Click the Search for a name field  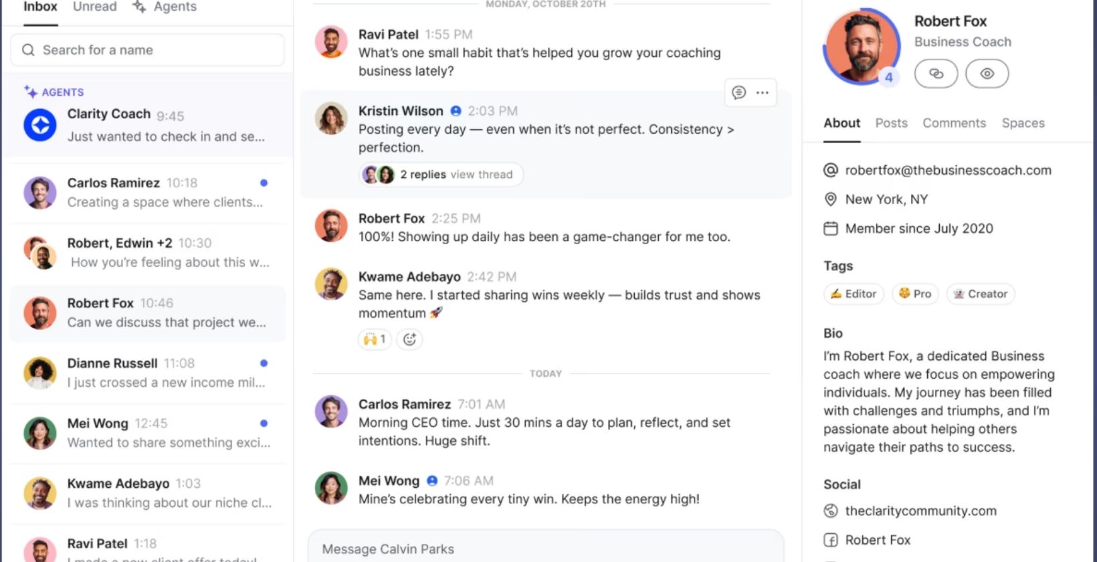(154, 50)
